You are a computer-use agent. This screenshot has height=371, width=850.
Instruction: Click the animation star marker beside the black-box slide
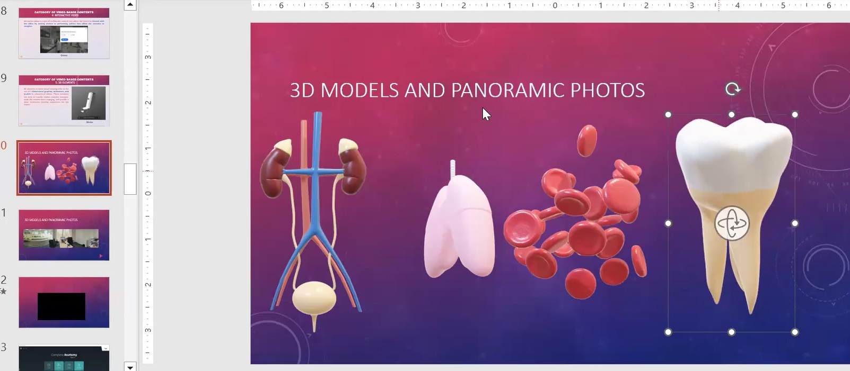click(4, 291)
